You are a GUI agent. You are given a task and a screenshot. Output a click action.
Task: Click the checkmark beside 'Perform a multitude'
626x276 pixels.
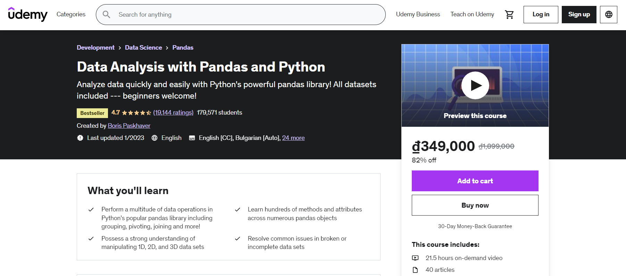(91, 210)
